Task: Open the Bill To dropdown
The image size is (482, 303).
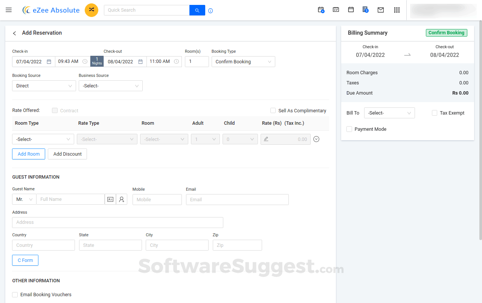Action: (x=389, y=113)
